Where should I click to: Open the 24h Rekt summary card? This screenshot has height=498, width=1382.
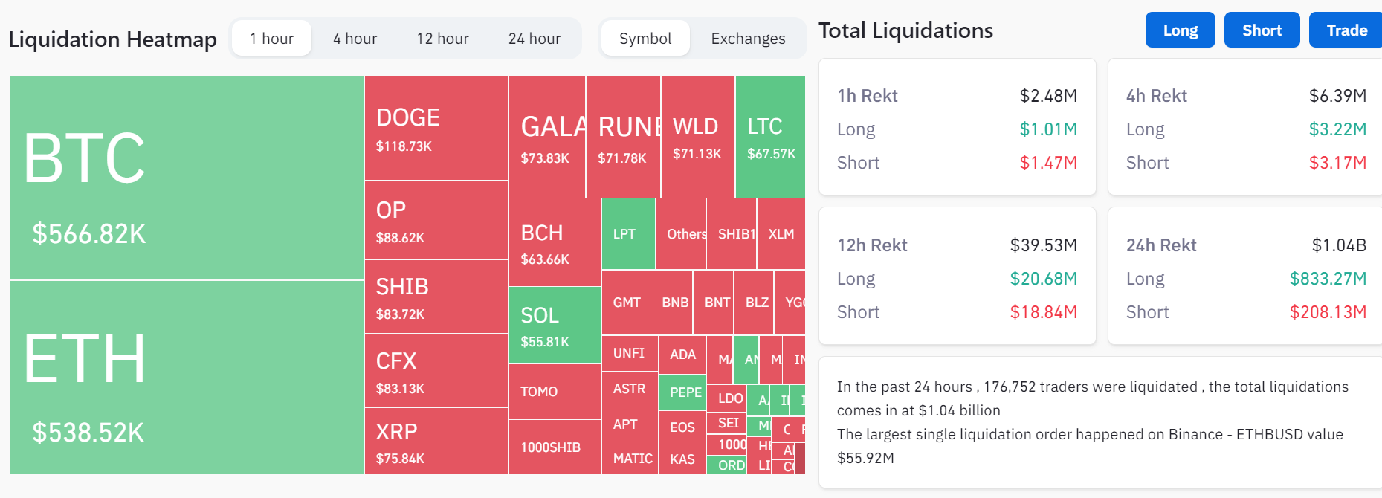[1245, 277]
